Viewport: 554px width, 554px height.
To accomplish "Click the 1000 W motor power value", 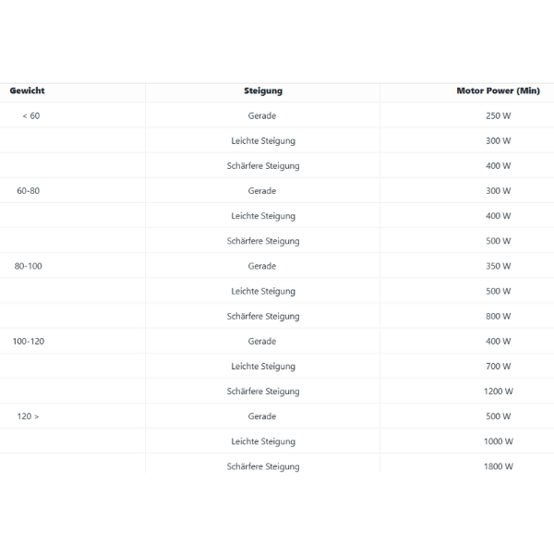I will (x=499, y=441).
